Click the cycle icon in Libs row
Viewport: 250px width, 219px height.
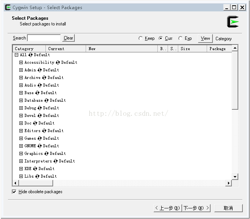tap(37, 176)
